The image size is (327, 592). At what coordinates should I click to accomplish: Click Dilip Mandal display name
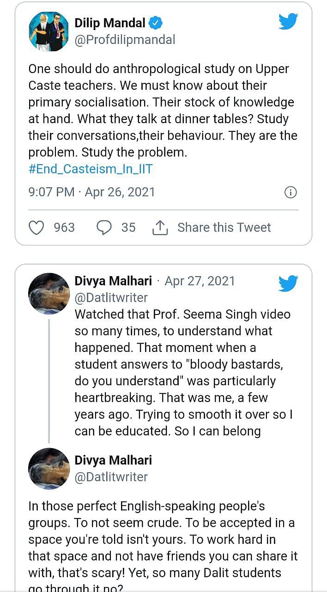pyautogui.click(x=110, y=23)
